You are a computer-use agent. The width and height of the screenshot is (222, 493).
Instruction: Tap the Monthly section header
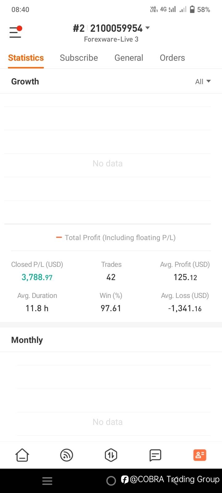pyautogui.click(x=27, y=340)
